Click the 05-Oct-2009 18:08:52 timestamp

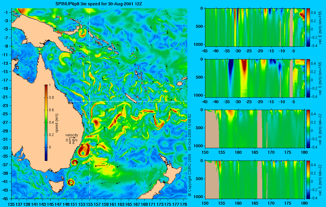(x=189, y=132)
